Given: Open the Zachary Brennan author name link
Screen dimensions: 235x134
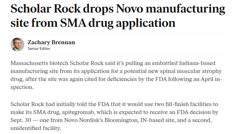Looking at the screenshot, I should pyautogui.click(x=51, y=42).
